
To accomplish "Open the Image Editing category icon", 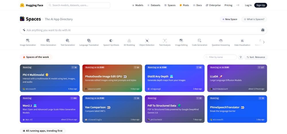I will 181,40.
